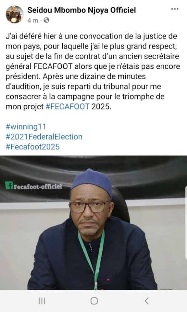Open the #2021FederalElection hashtag
The height and width of the screenshot is (312, 187).
[44, 137]
